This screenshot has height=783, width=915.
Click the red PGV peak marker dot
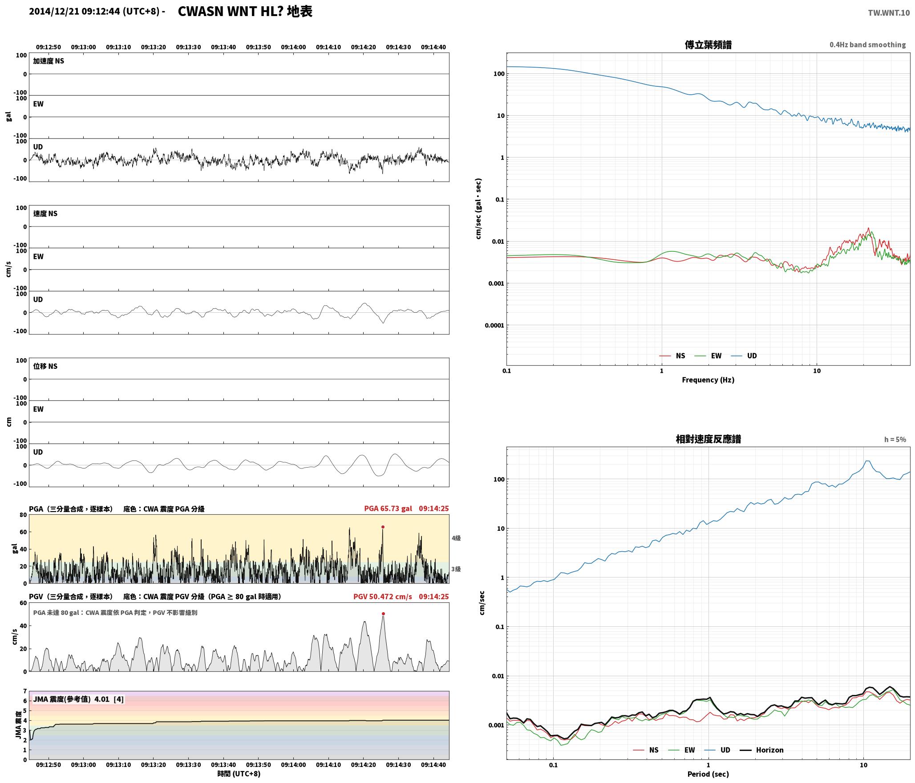(x=383, y=614)
